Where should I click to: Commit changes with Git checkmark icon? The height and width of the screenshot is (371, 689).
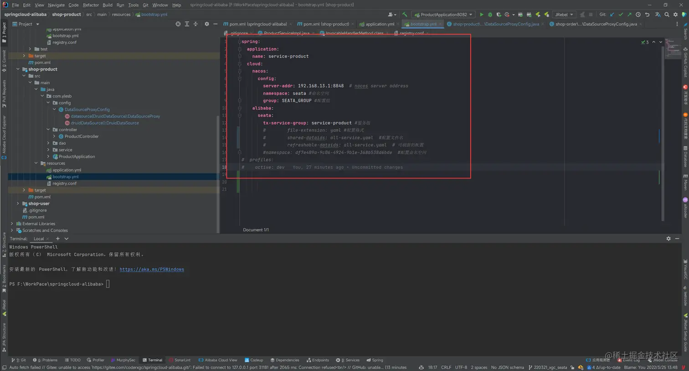(621, 15)
